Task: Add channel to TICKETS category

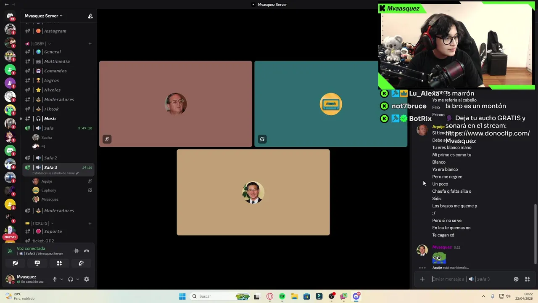Action: point(90,223)
